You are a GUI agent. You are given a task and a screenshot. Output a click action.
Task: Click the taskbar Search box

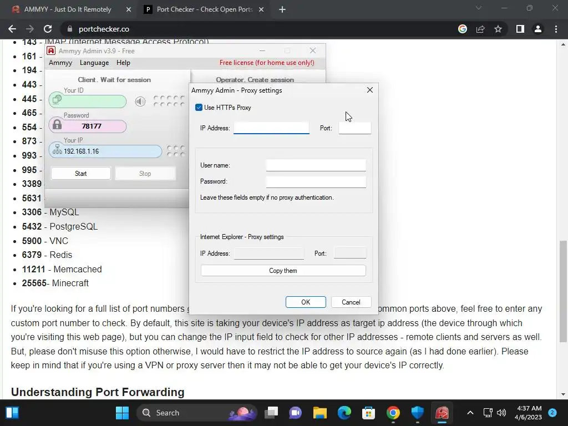[x=197, y=413]
